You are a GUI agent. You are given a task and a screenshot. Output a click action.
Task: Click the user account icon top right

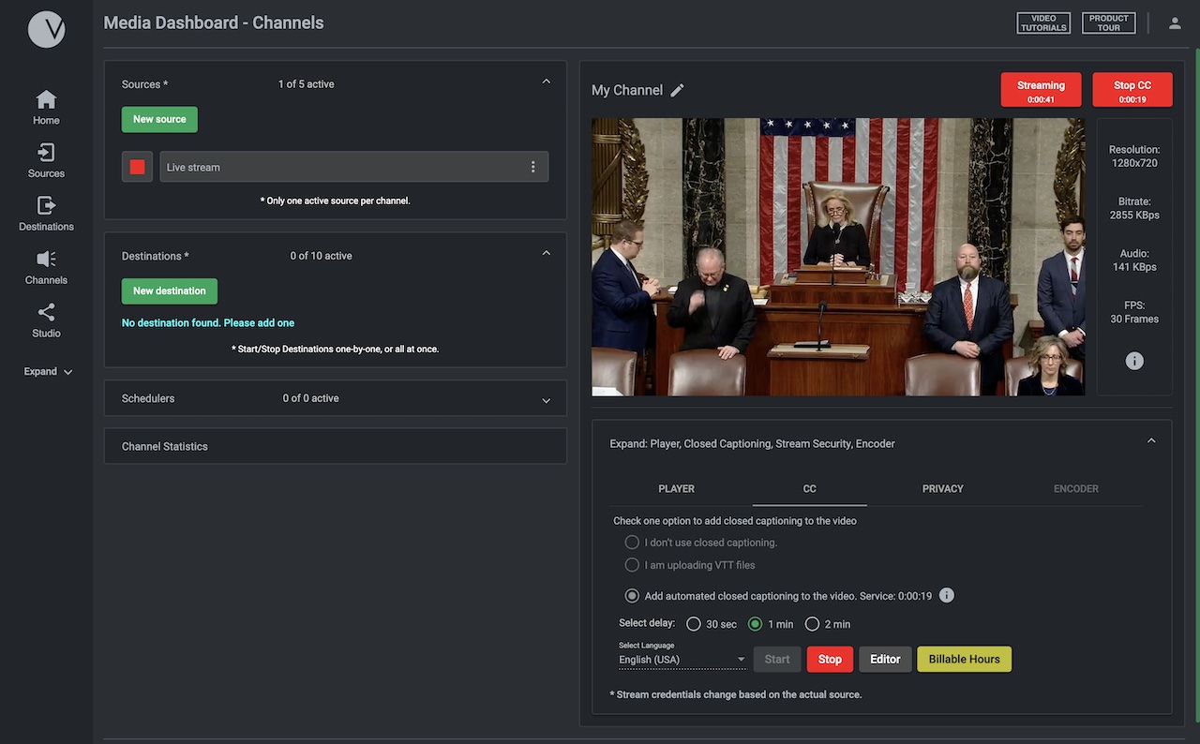click(1175, 21)
